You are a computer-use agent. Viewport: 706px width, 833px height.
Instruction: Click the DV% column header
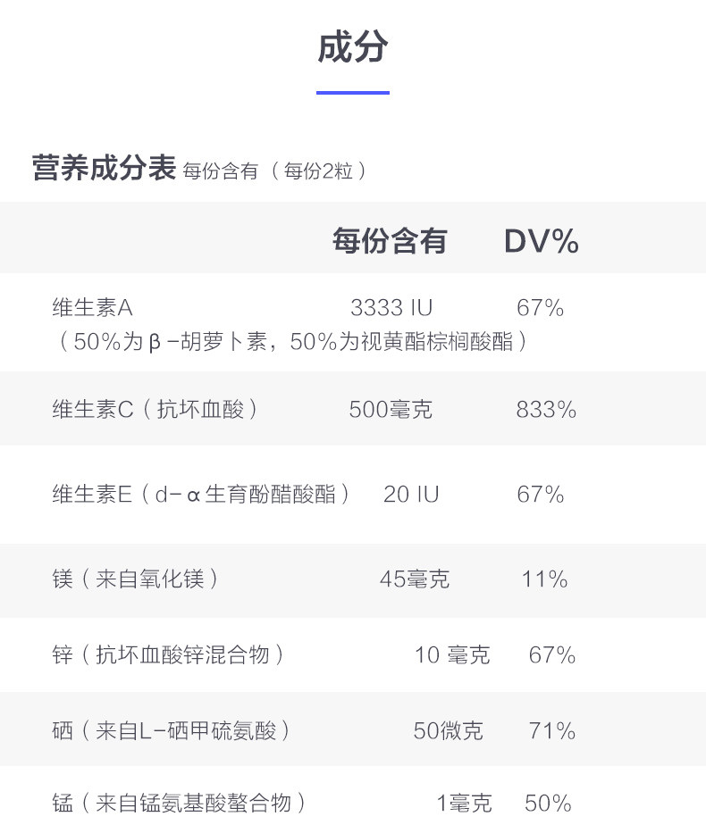point(541,241)
